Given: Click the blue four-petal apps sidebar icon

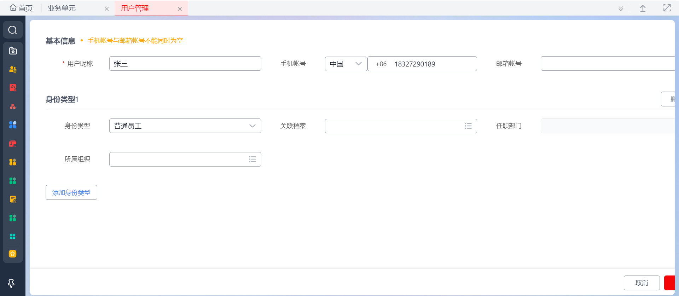Looking at the screenshot, I should [13, 125].
